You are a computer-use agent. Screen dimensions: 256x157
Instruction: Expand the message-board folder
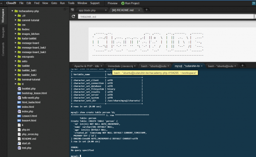point(15,43)
